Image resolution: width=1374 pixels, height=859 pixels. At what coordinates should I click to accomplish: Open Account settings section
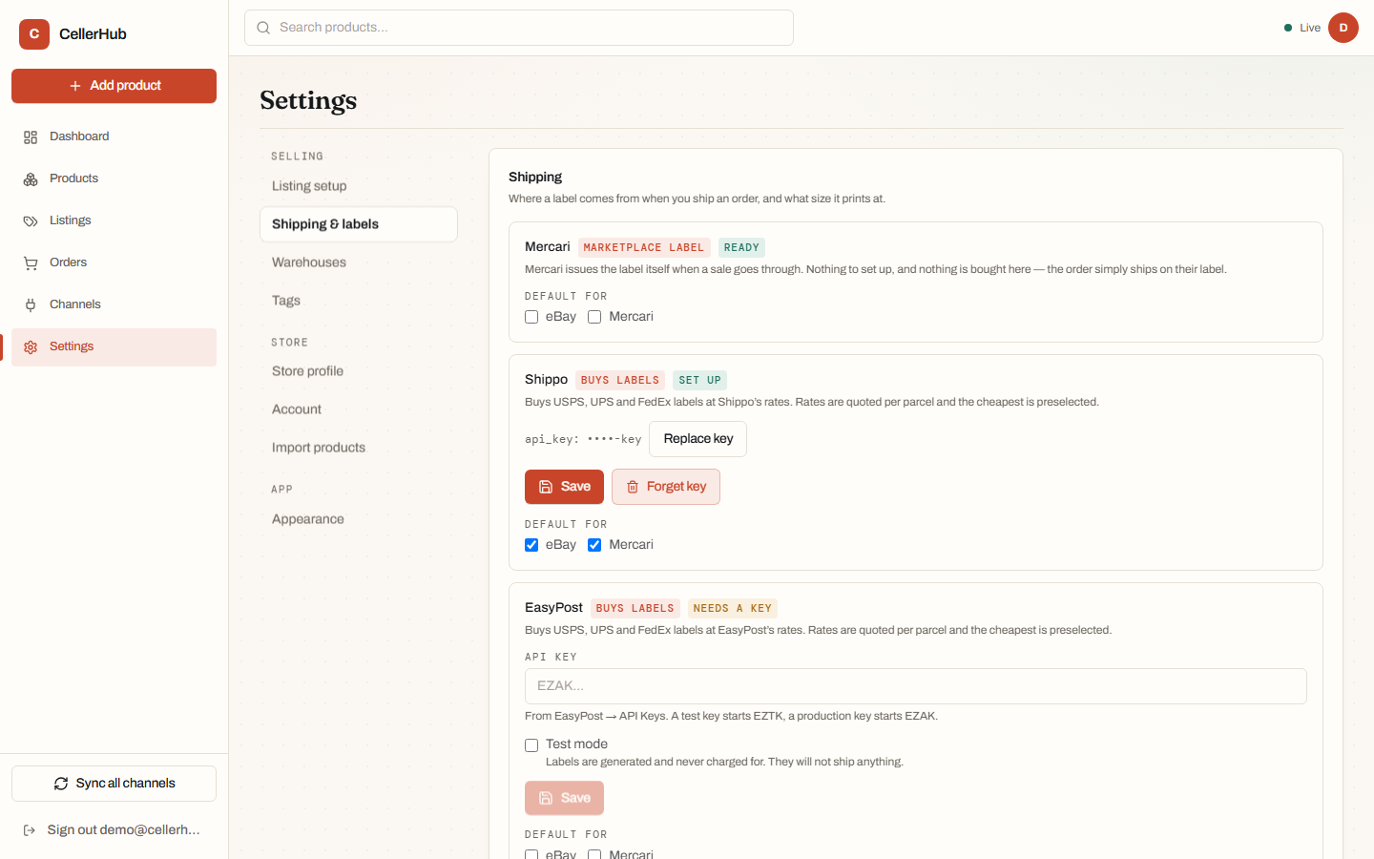359,409
